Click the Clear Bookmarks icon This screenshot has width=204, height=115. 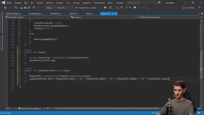click(x=146, y=8)
